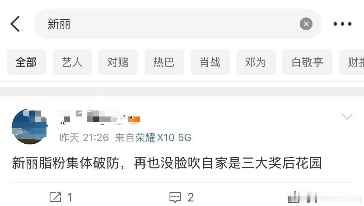Tap the 荣耀 X10 5G device link
The width and height of the screenshot is (364, 206).
tap(163, 138)
